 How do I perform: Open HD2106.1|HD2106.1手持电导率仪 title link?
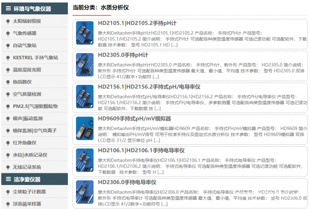point(141,150)
